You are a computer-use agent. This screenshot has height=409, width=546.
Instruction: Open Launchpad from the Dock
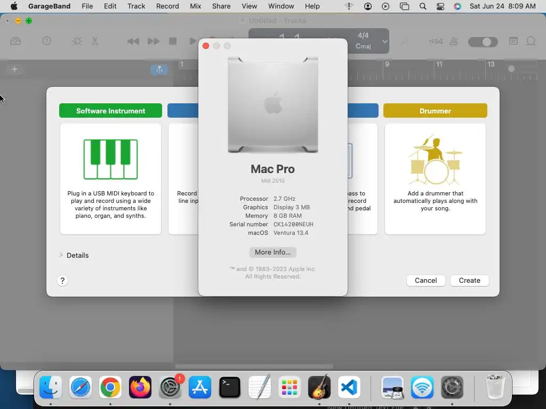click(x=290, y=387)
